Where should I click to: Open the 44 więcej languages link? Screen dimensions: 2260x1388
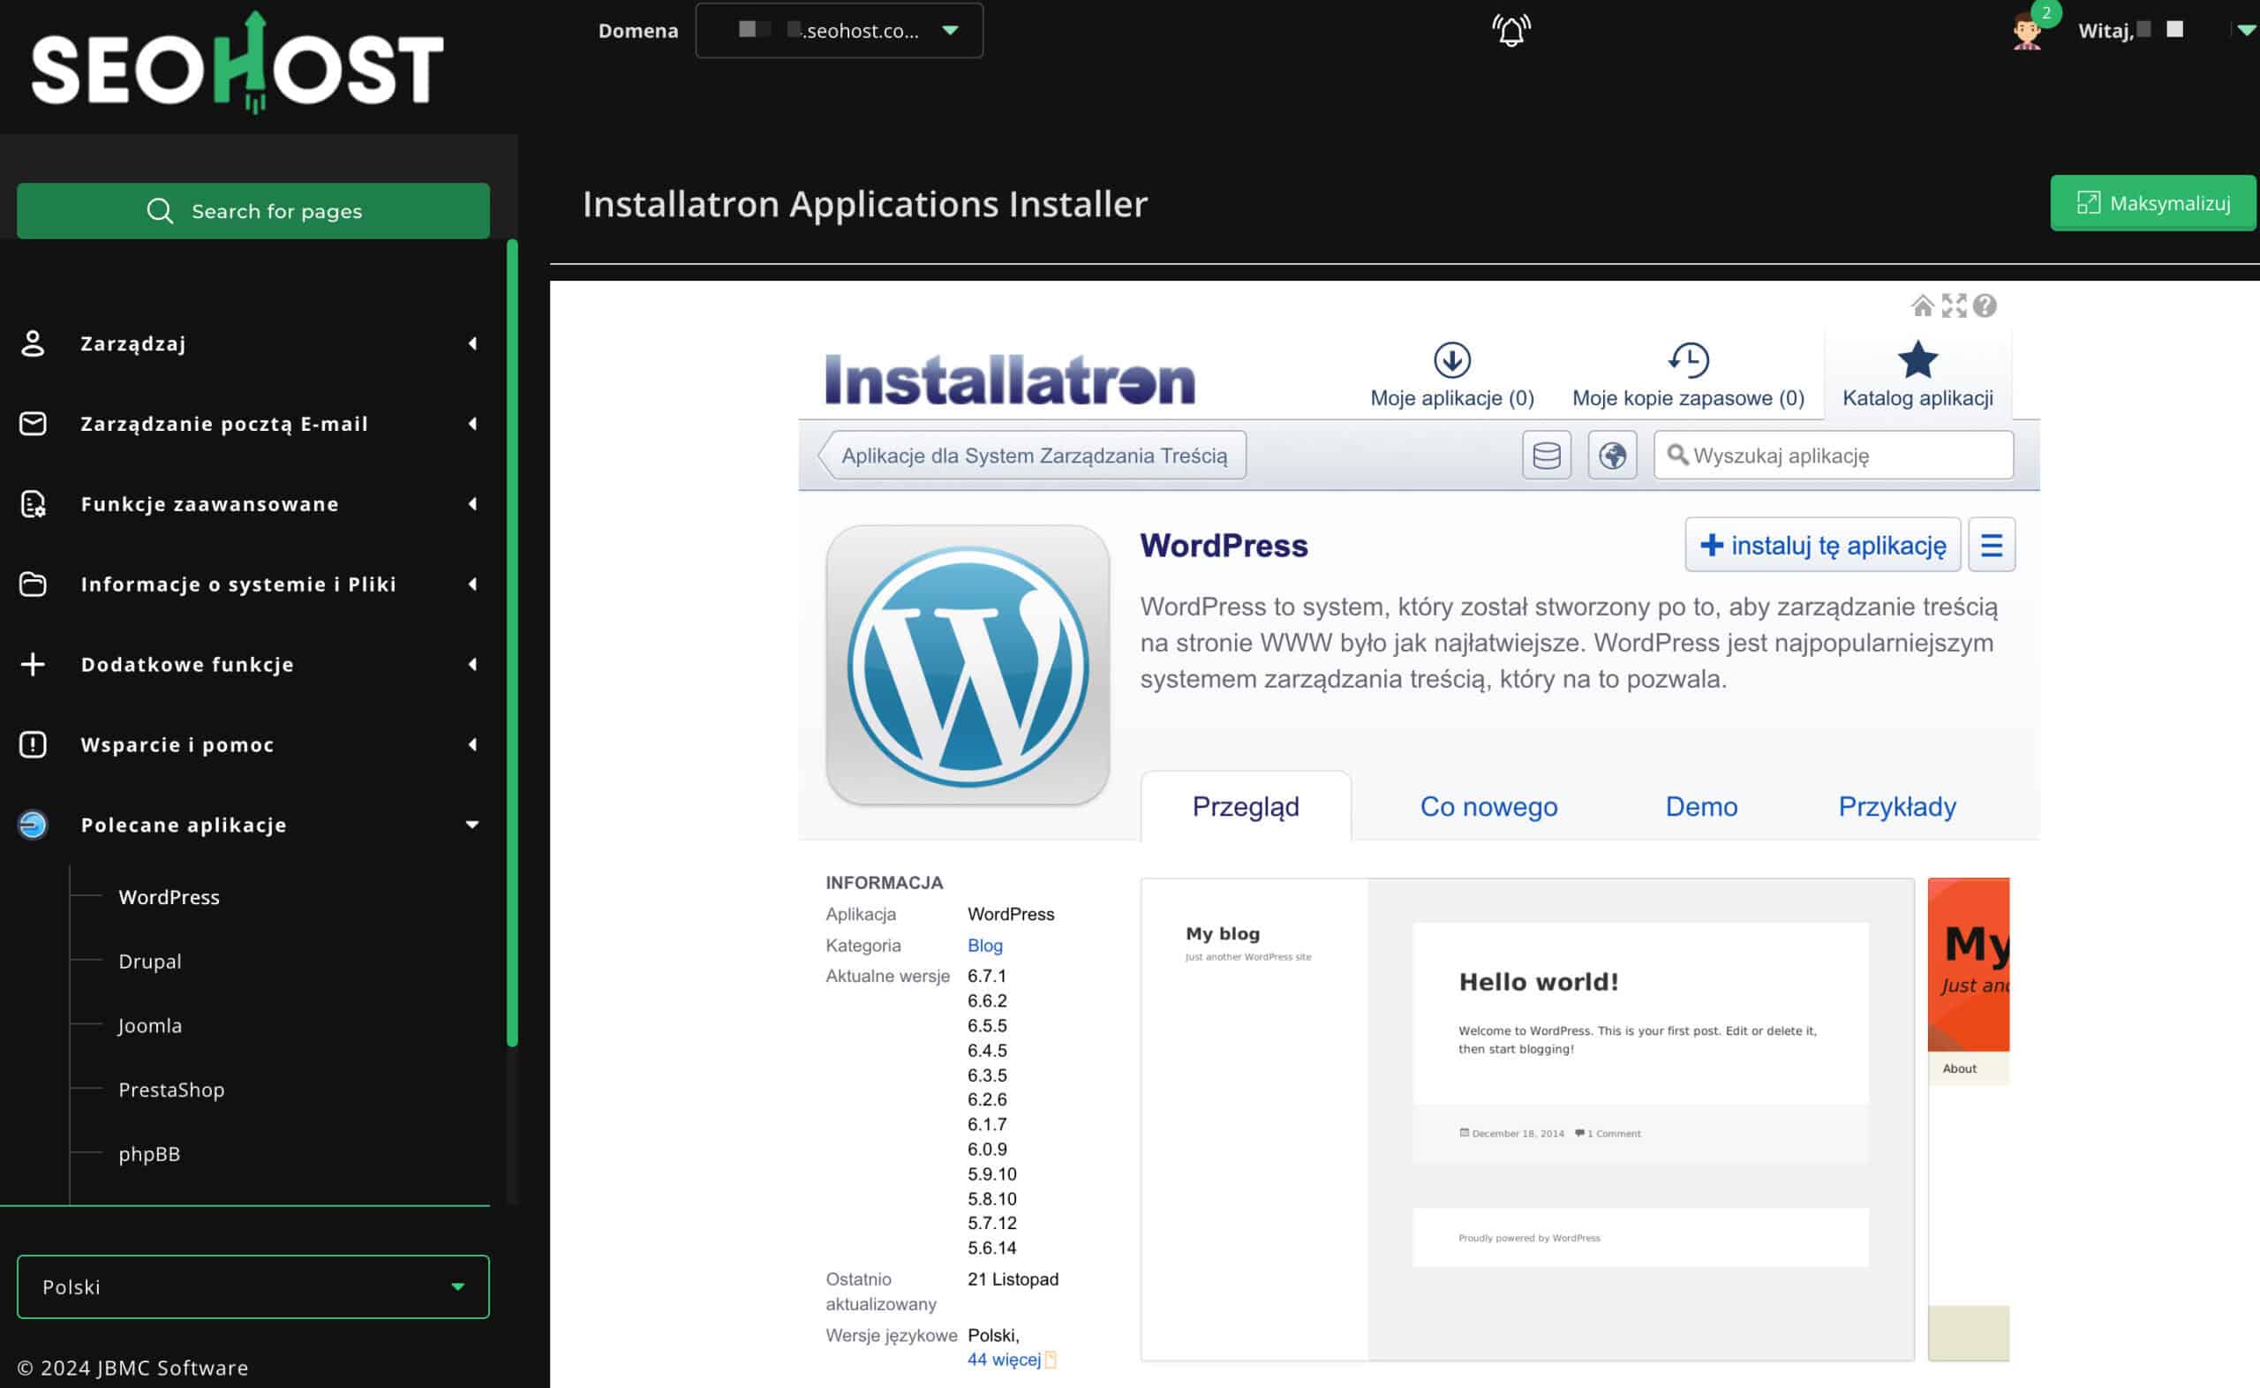pyautogui.click(x=1004, y=1360)
